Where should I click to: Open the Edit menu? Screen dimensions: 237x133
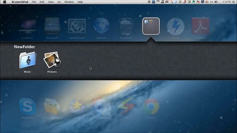pyautogui.click(x=42, y=2)
